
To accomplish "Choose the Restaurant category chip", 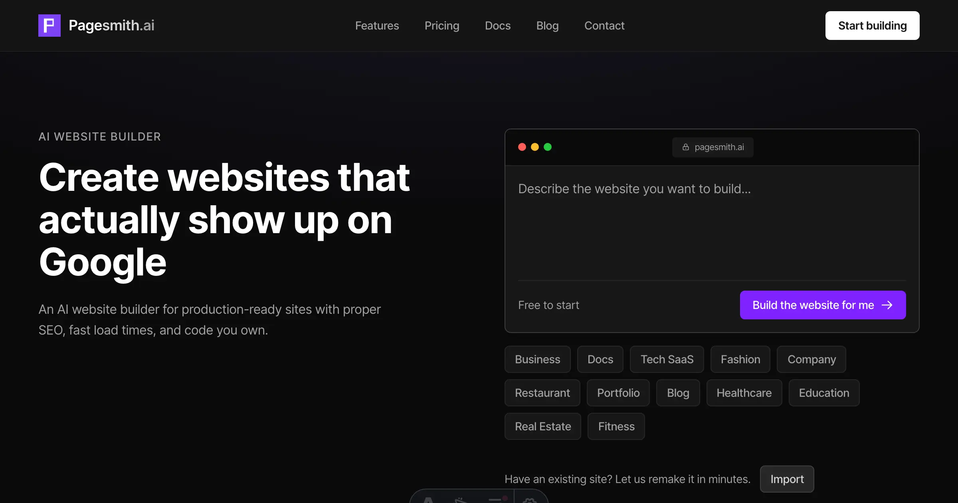I will click(x=542, y=393).
